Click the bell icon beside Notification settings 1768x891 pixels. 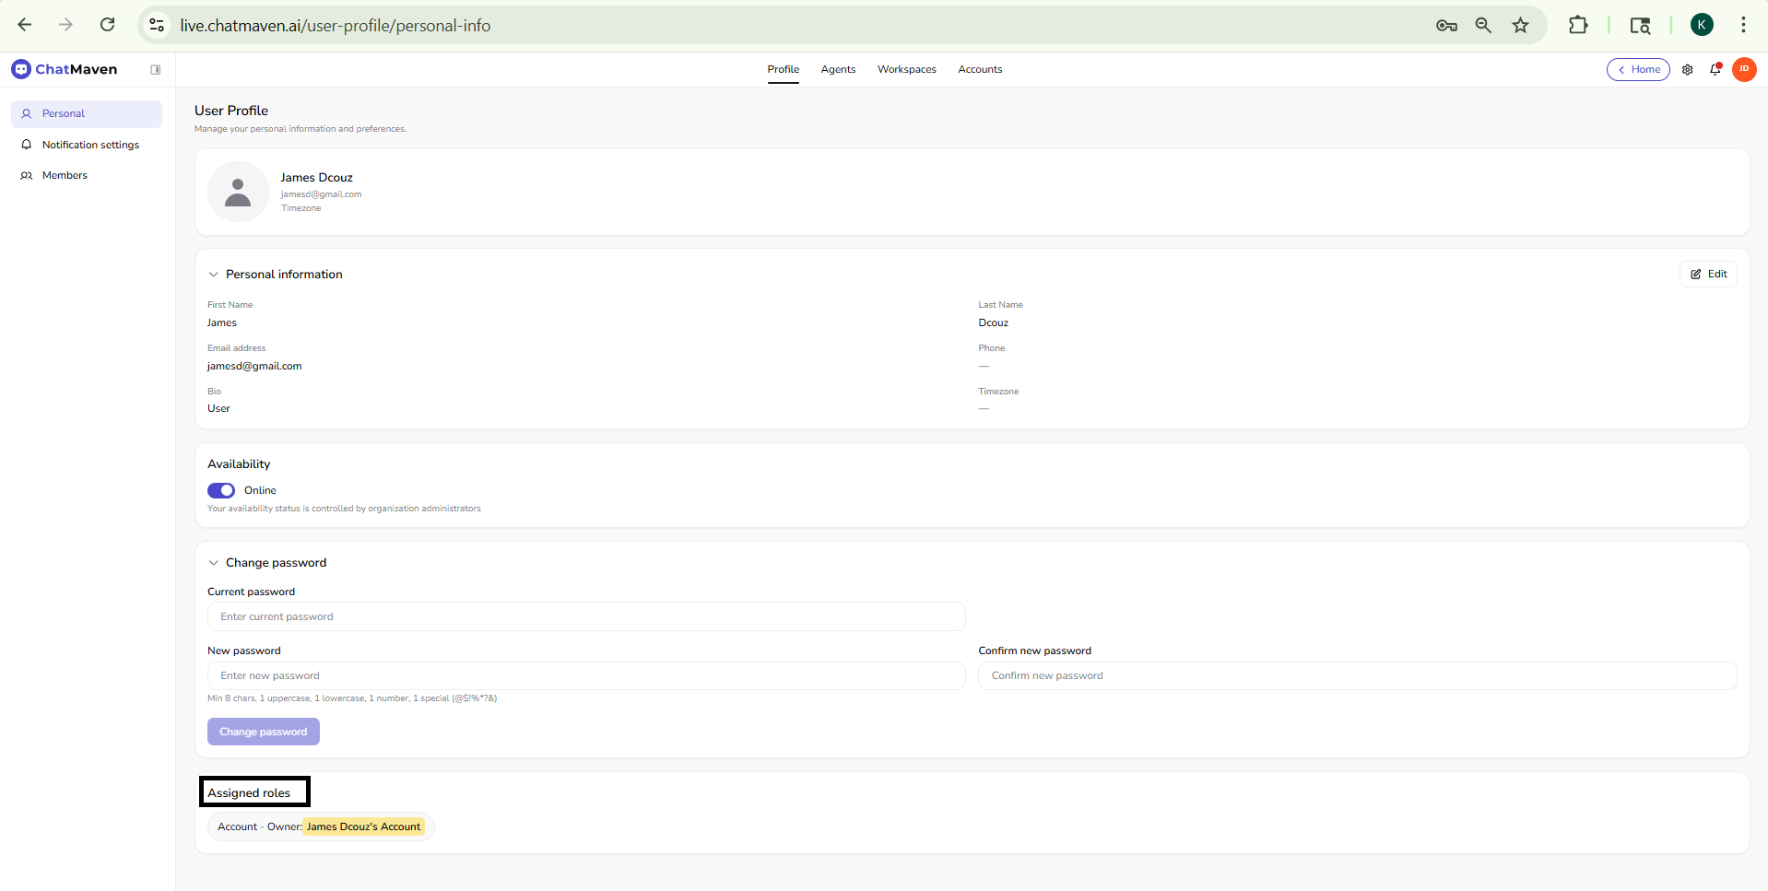(x=27, y=145)
